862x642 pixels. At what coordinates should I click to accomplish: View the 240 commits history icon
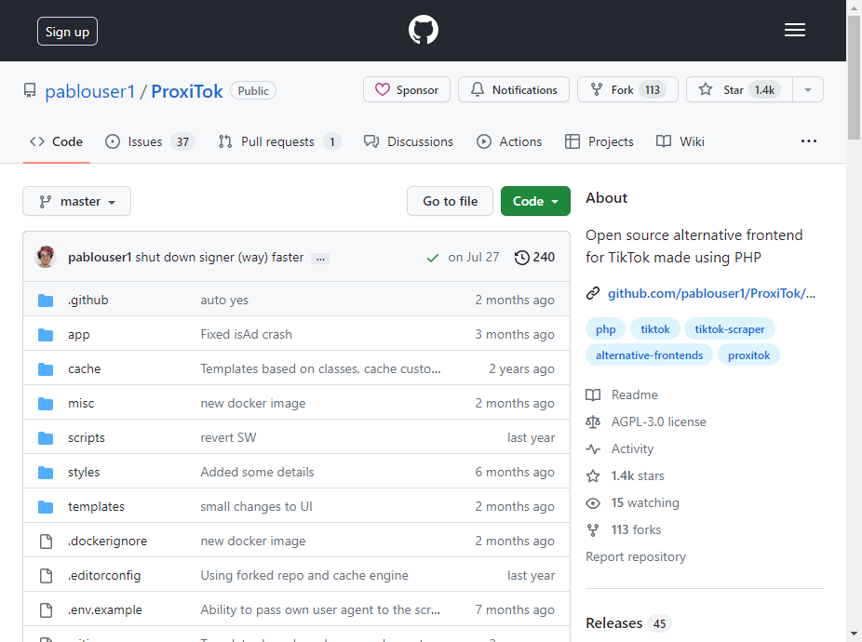click(521, 257)
